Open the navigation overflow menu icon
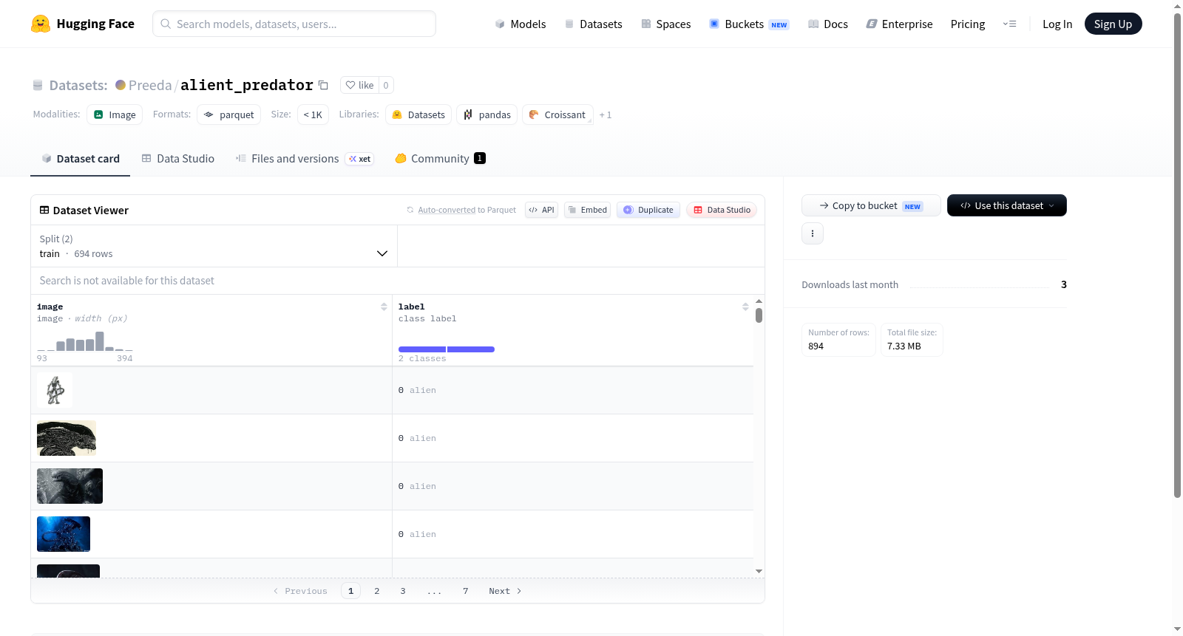 coord(1009,24)
